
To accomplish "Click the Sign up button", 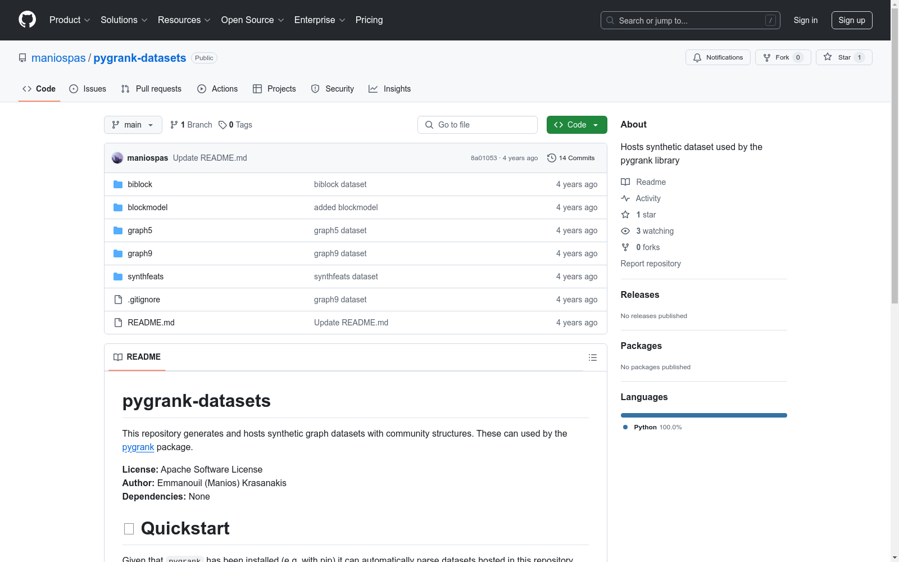I will (x=852, y=20).
